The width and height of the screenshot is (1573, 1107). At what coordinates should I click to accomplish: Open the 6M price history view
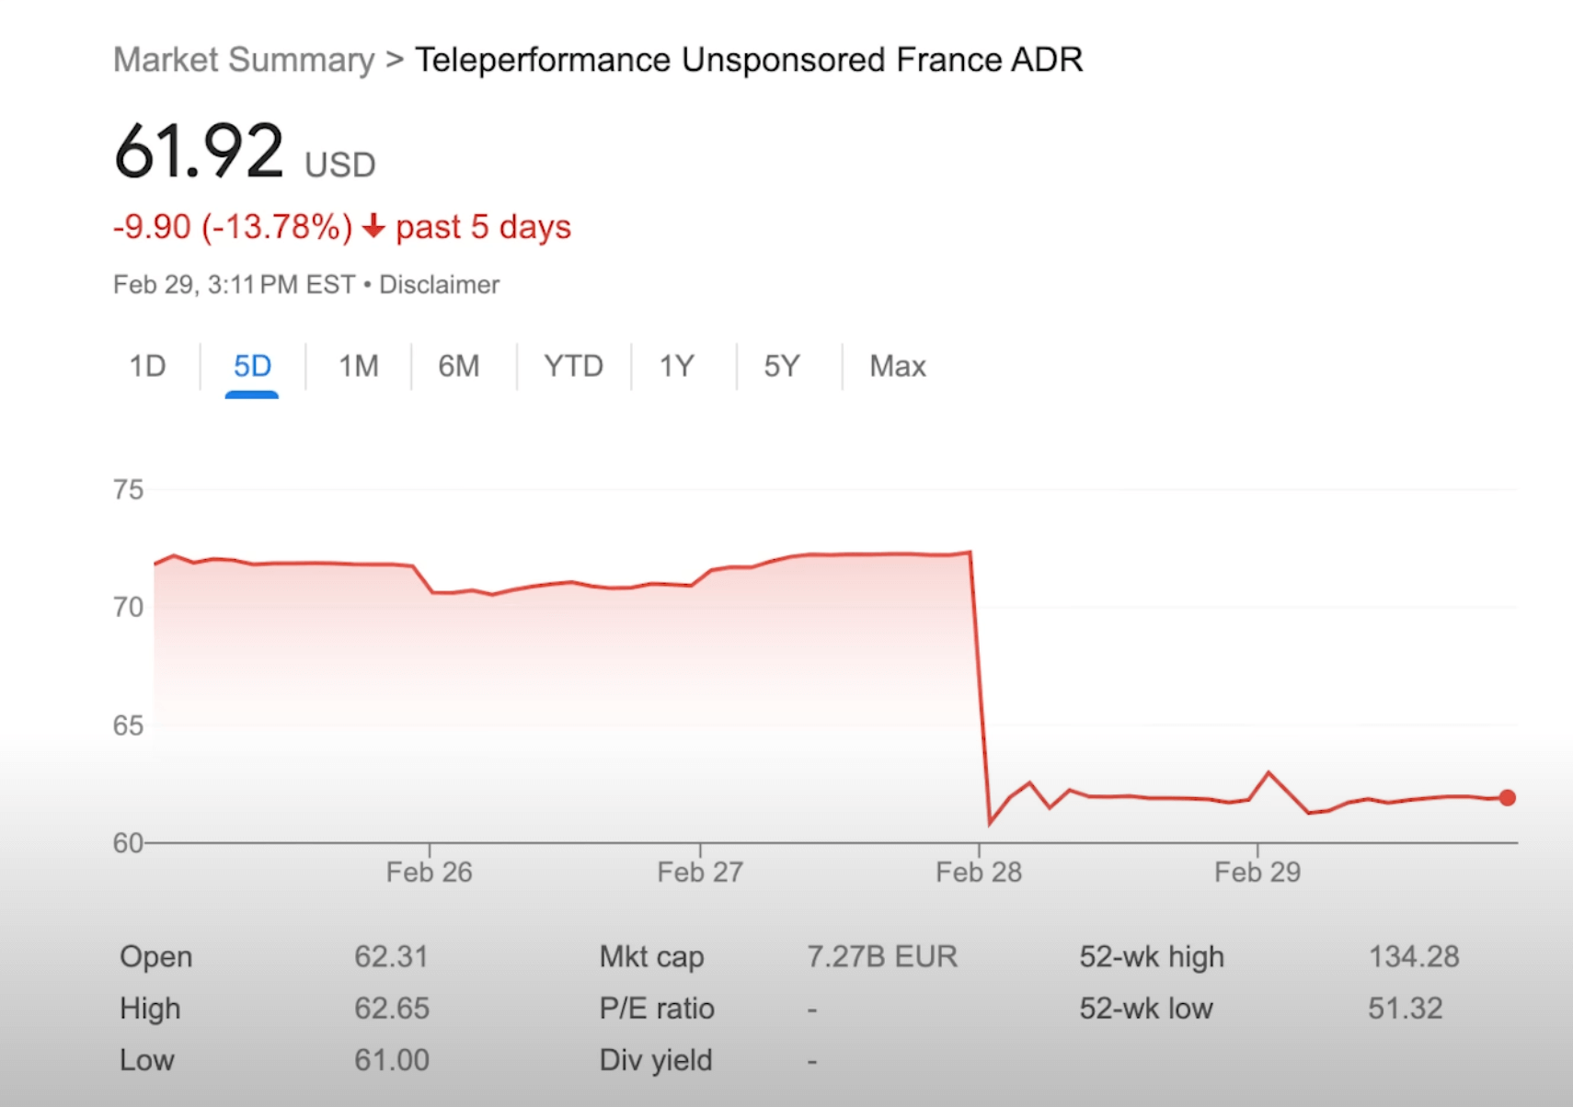(460, 365)
